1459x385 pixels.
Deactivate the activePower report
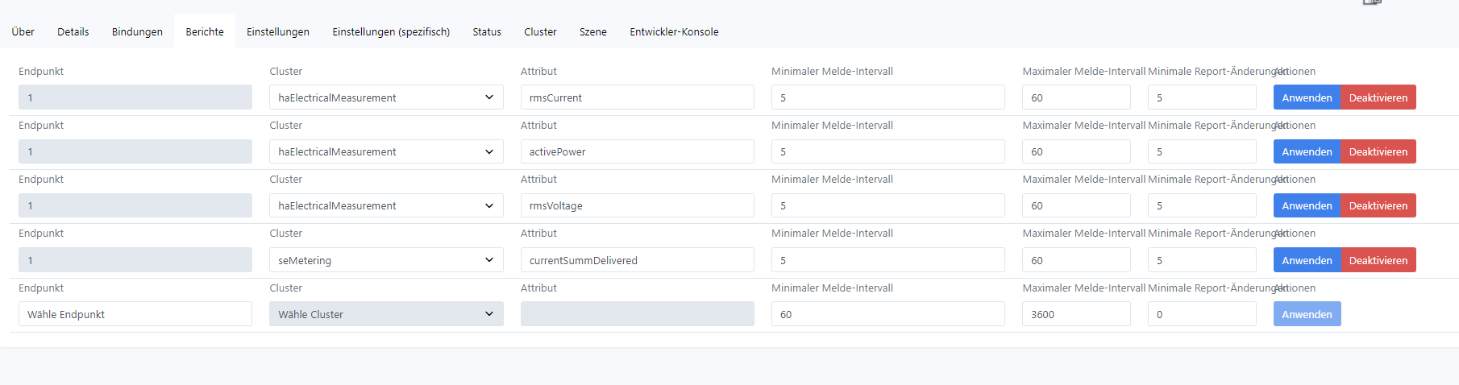[x=1378, y=151]
